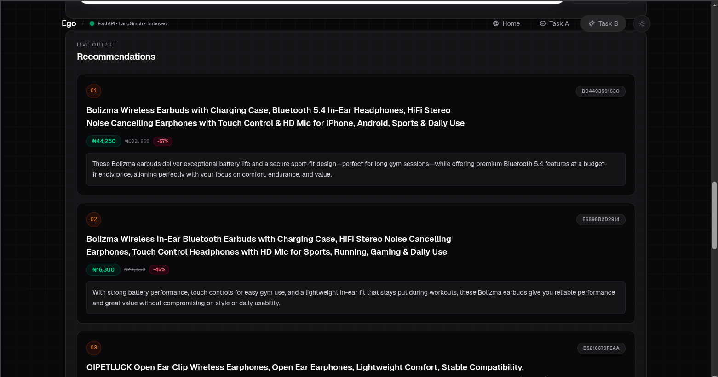Image resolution: width=718 pixels, height=377 pixels.
Task: Click the Ego logo
Action: tap(69, 23)
